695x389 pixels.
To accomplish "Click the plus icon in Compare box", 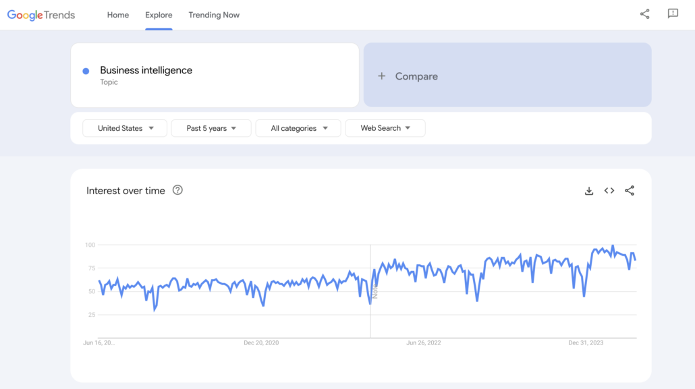I will 382,76.
